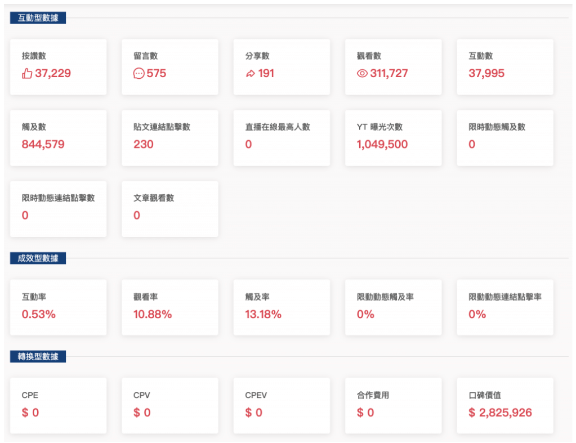Click the 貼文連結點擊數 label
Image resolution: width=576 pixels, height=443 pixels.
[162, 127]
